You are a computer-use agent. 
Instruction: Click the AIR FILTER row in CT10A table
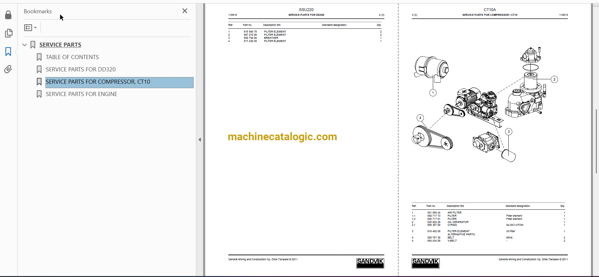488,213
